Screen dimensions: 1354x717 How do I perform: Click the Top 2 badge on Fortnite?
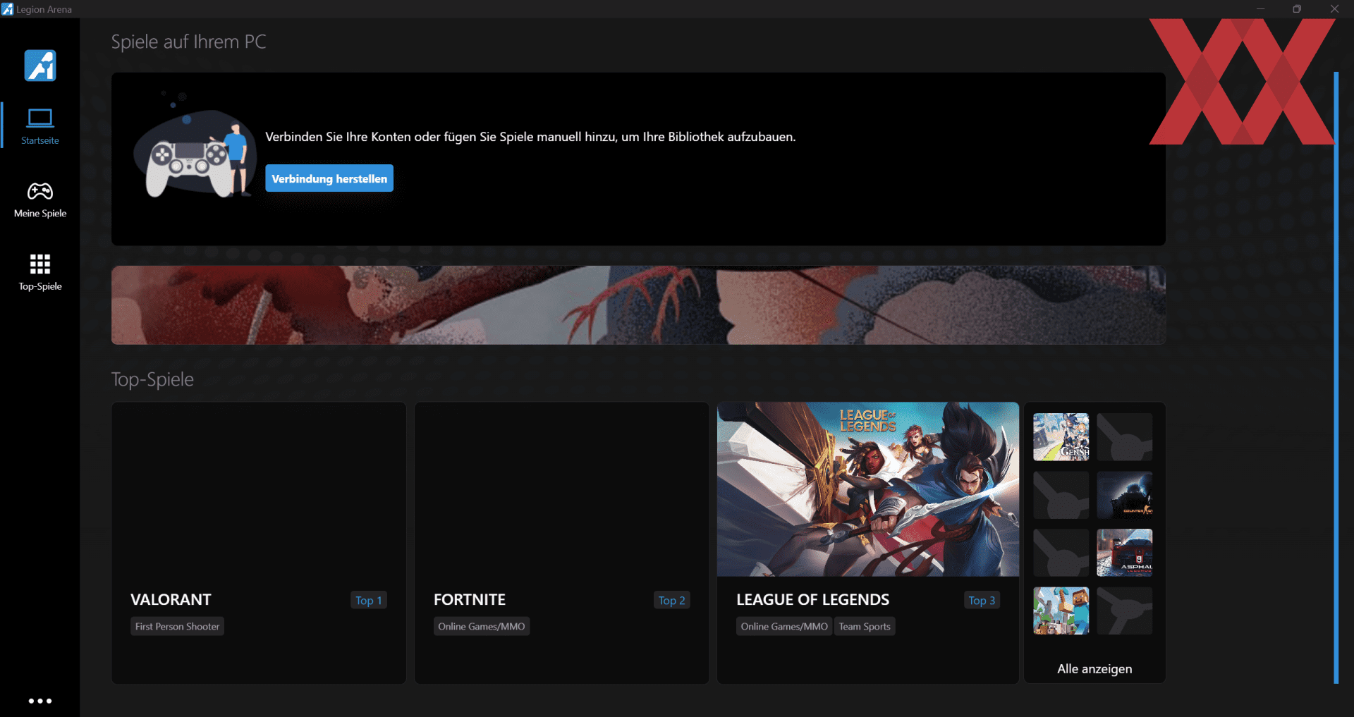[671, 600]
